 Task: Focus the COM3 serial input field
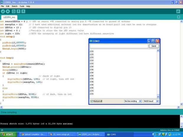[119, 46]
